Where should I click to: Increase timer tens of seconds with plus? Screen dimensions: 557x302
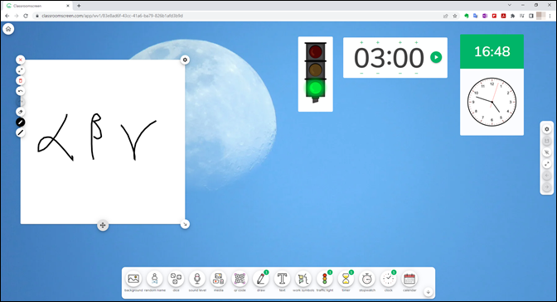click(x=400, y=42)
